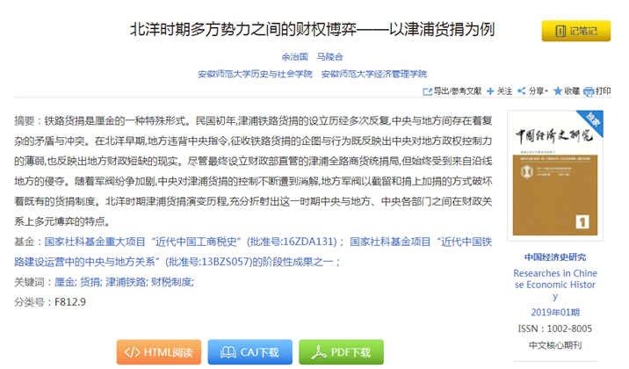Click the export/references (导出/参考文献) icon
The image size is (629, 369).
click(428, 91)
